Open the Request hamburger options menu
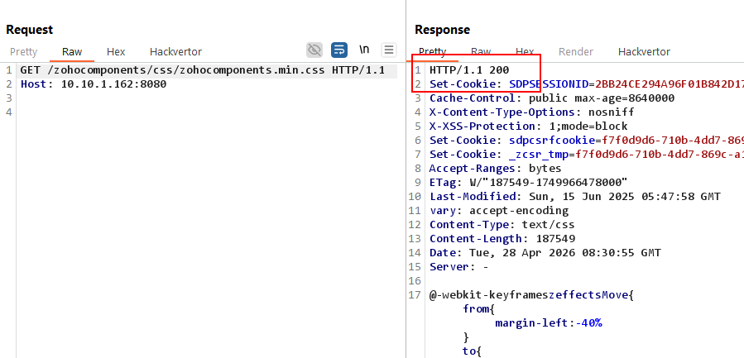Image resolution: width=744 pixels, height=358 pixels. pos(389,50)
